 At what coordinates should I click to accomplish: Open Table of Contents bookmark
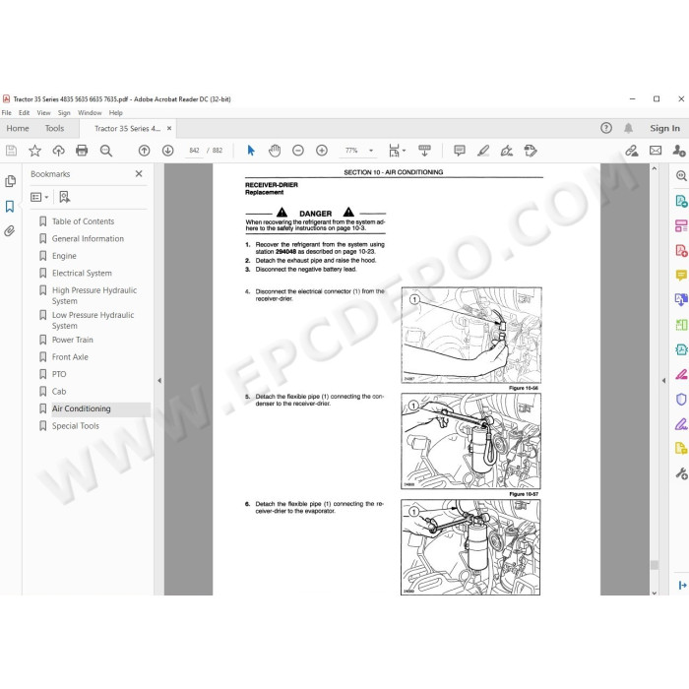(x=83, y=221)
